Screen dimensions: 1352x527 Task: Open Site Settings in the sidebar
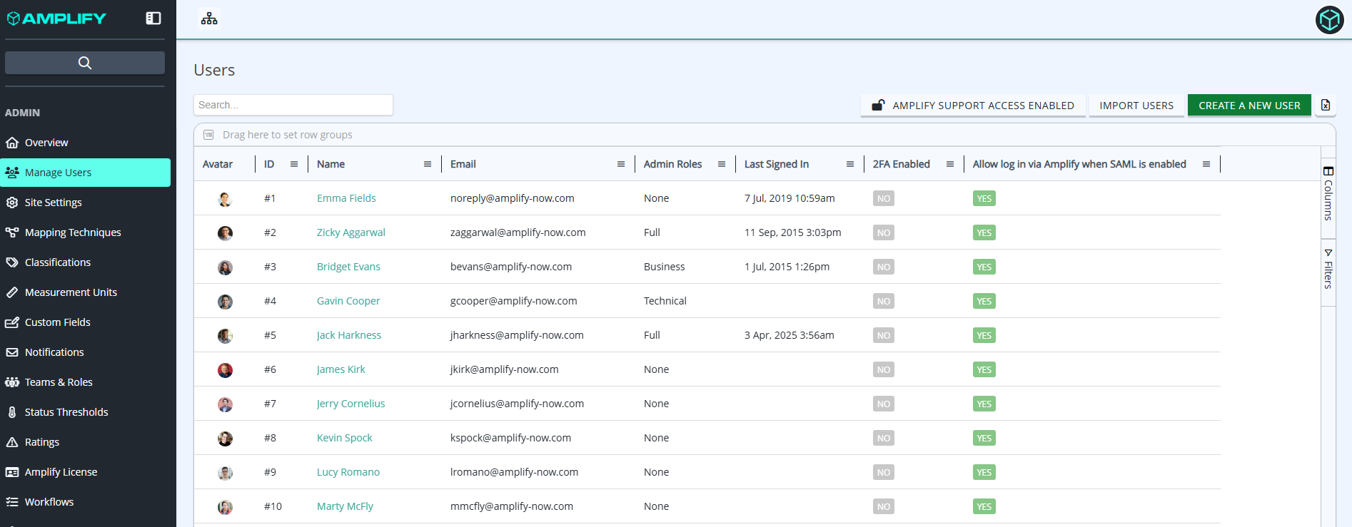pyautogui.click(x=54, y=203)
